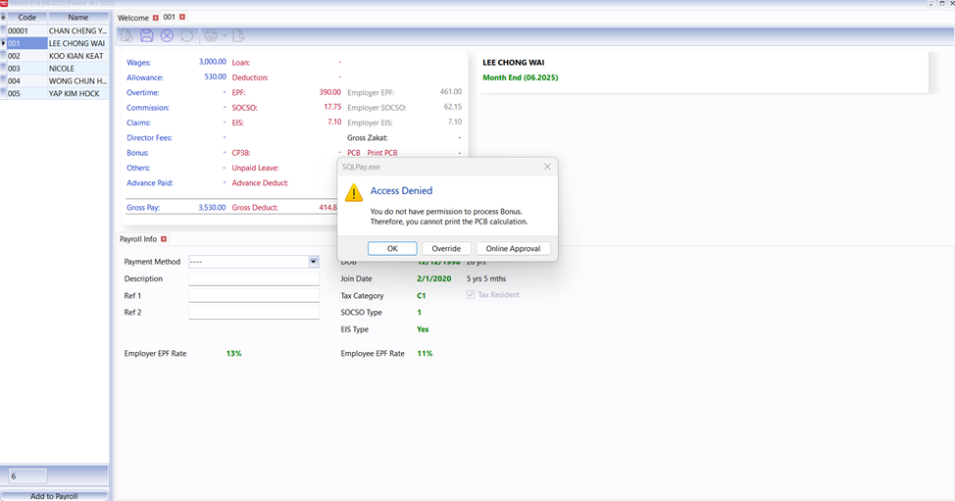Switch to the Welcome tab
The height and width of the screenshot is (501, 955).
[133, 18]
